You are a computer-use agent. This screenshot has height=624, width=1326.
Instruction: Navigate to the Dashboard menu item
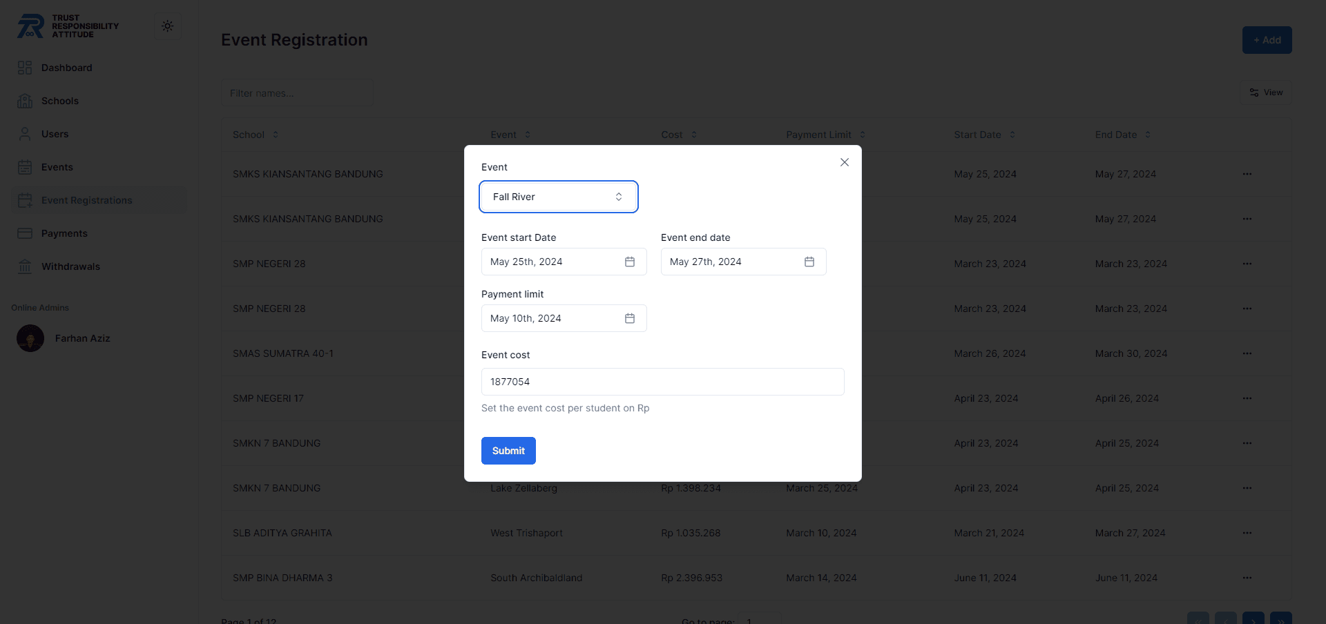66,67
